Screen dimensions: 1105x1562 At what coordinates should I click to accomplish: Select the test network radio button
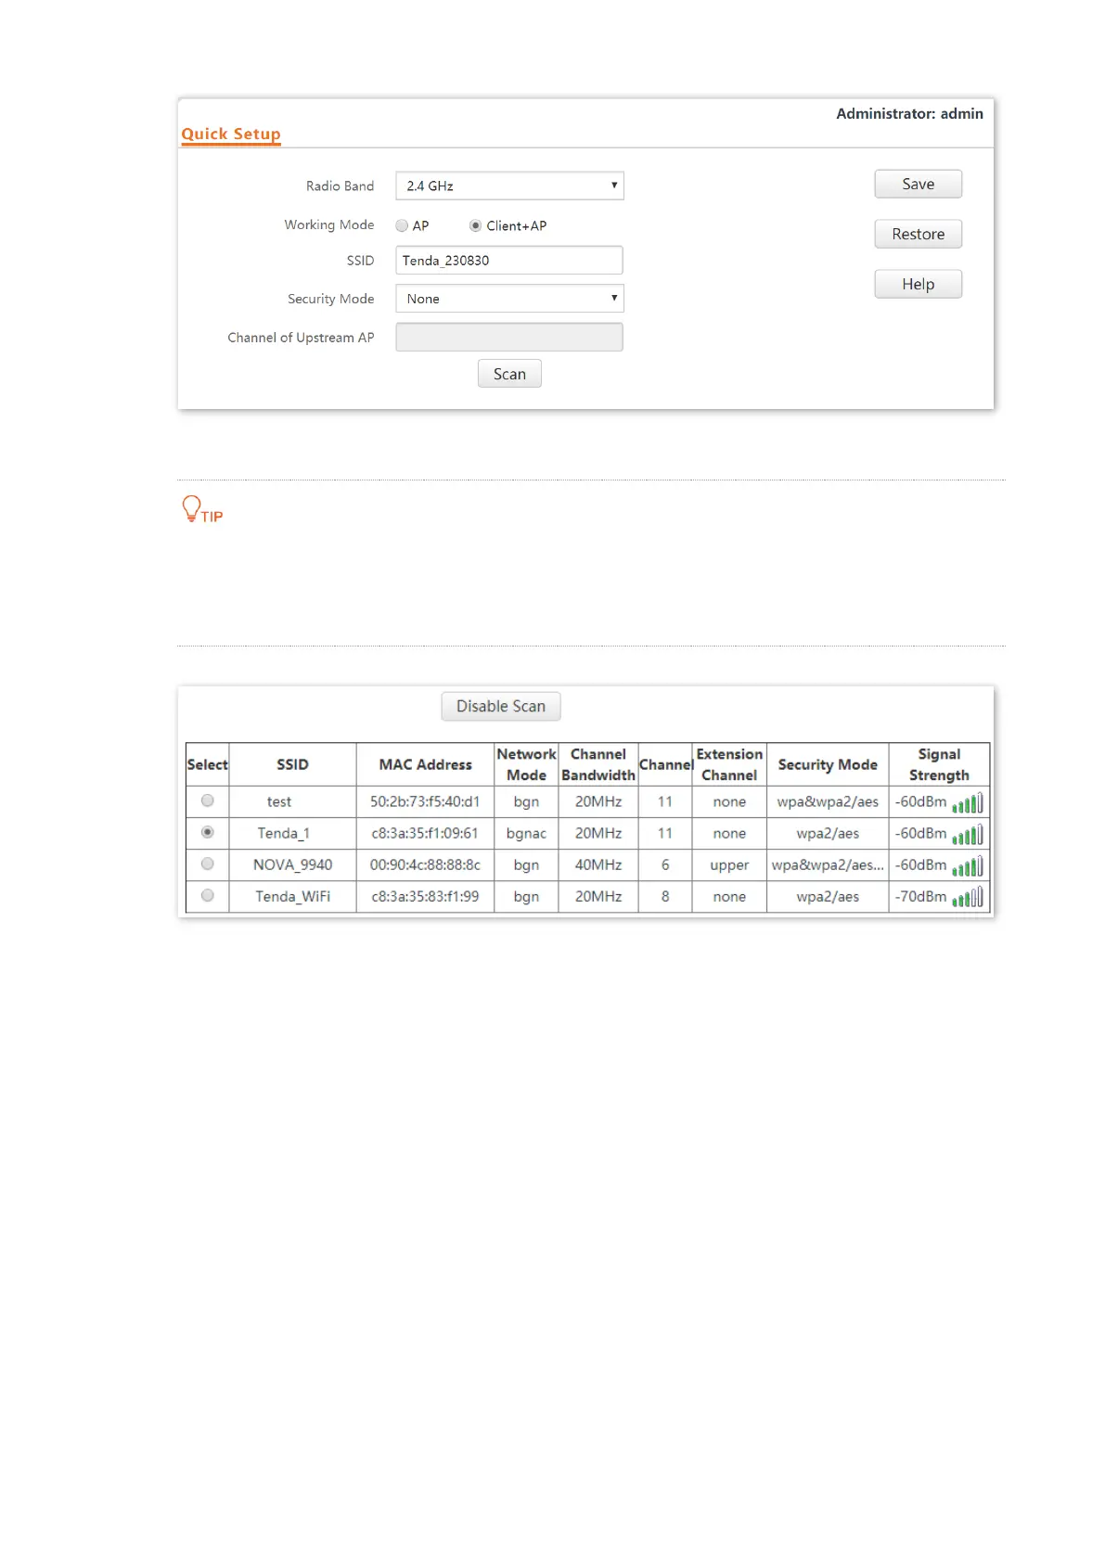(x=208, y=800)
